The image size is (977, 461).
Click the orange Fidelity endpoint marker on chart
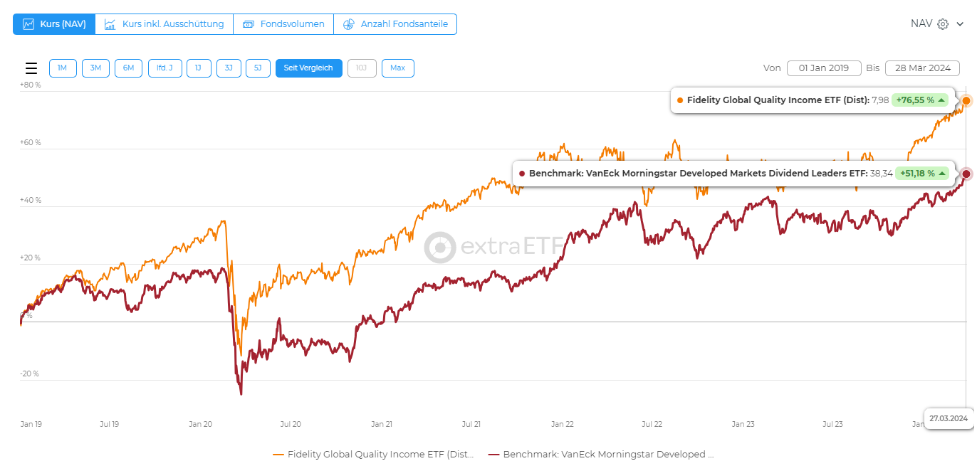[x=966, y=100]
